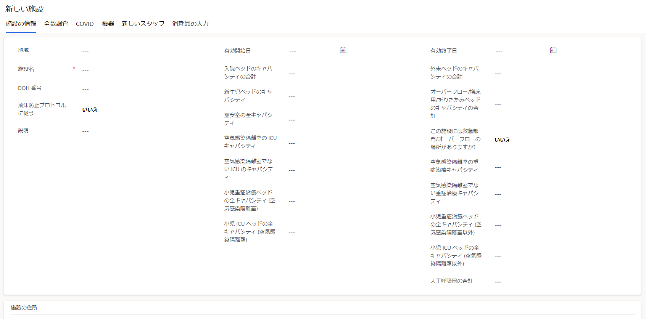Open the 機器 tab

coord(108,24)
